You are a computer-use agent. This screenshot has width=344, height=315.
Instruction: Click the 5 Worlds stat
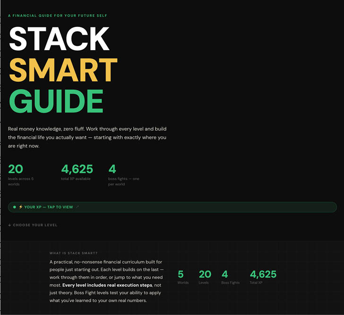(183, 277)
